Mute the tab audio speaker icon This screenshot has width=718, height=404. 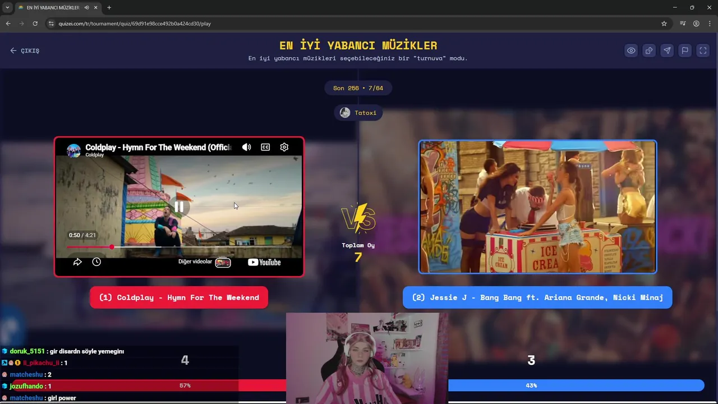coord(86,7)
